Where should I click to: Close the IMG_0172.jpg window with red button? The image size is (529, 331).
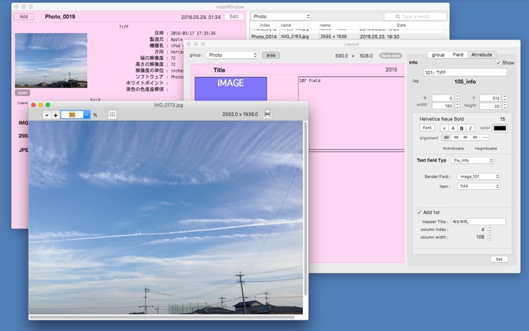click(34, 105)
